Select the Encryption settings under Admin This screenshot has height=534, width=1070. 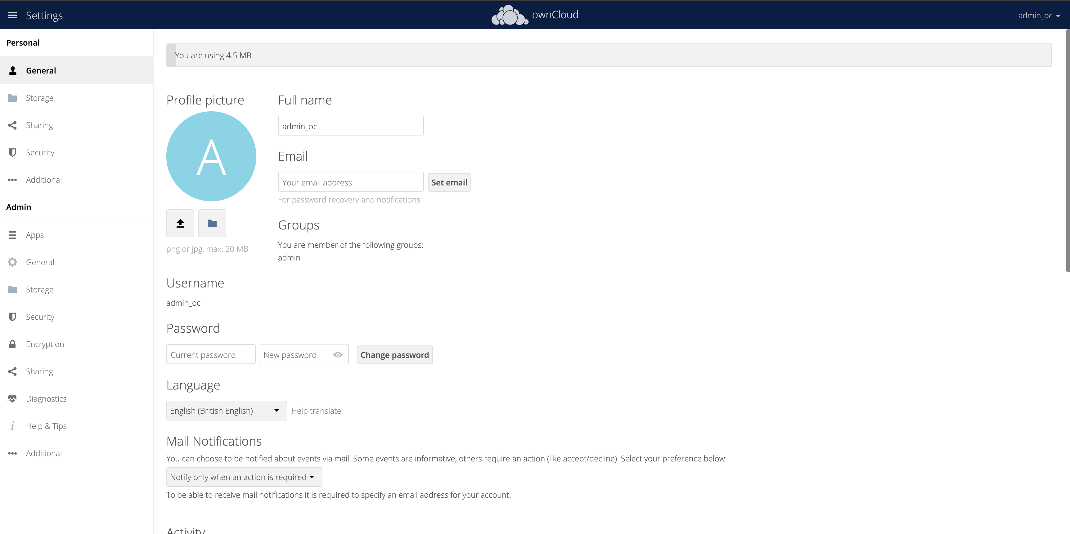[x=45, y=344]
